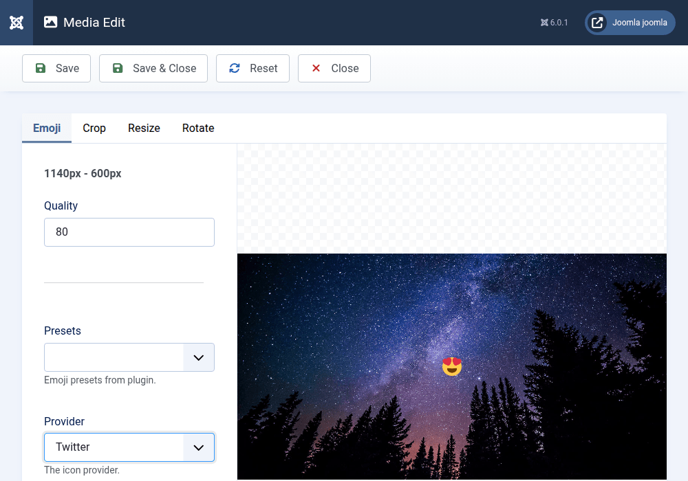Click the Quality field label
Screen dimensions: 688x481
click(61, 205)
